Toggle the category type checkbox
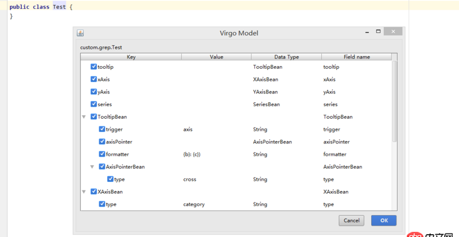This screenshot has height=237, width=459. pyautogui.click(x=102, y=204)
